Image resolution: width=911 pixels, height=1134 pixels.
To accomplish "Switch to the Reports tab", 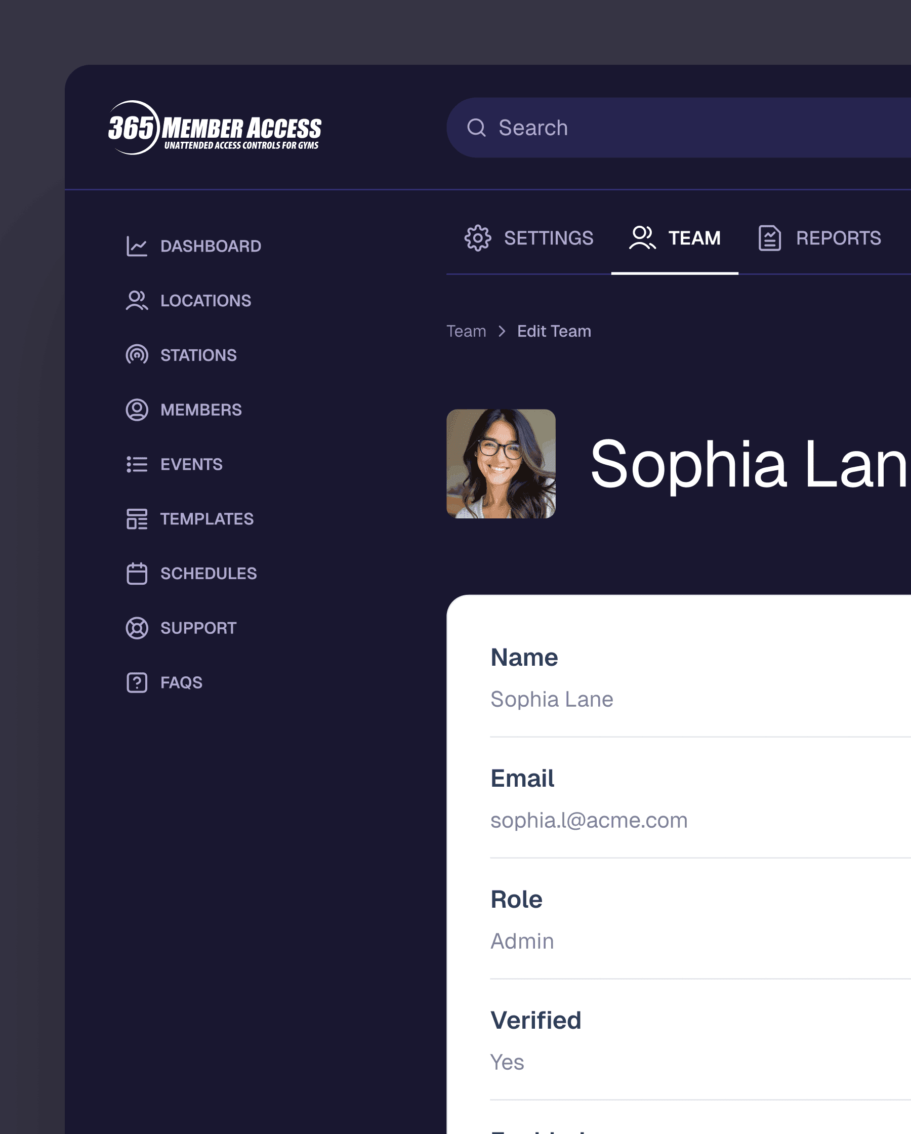I will 819,238.
